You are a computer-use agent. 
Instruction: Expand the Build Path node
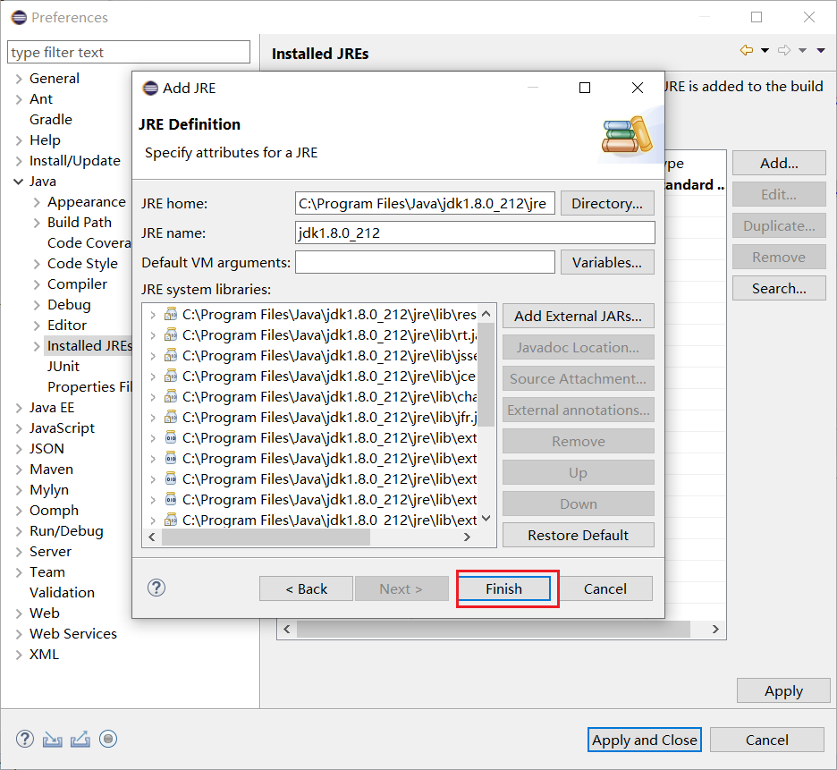point(37,223)
